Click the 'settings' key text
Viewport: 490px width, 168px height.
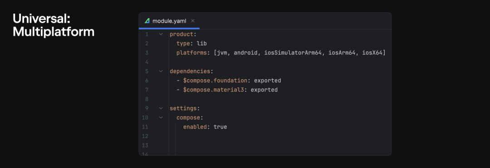[x=183, y=109]
